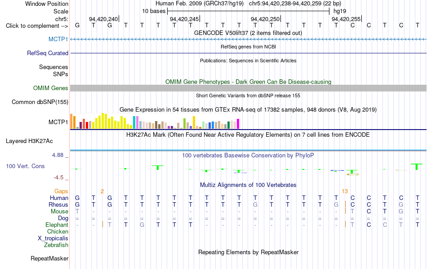427x269 pixels.
Task: Click the GENCODE V50lift37 track title
Action: pyautogui.click(x=248, y=33)
